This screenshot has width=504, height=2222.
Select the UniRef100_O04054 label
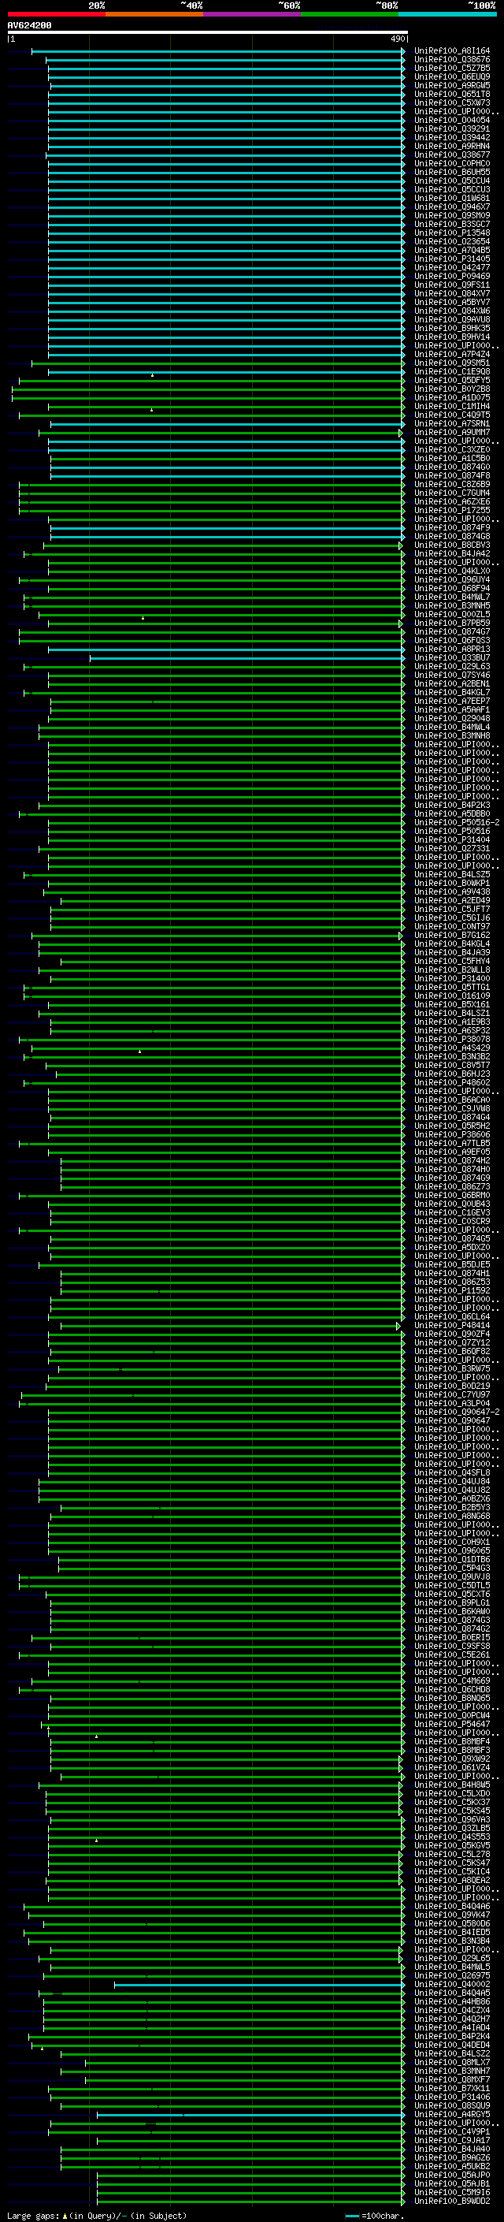(x=452, y=120)
